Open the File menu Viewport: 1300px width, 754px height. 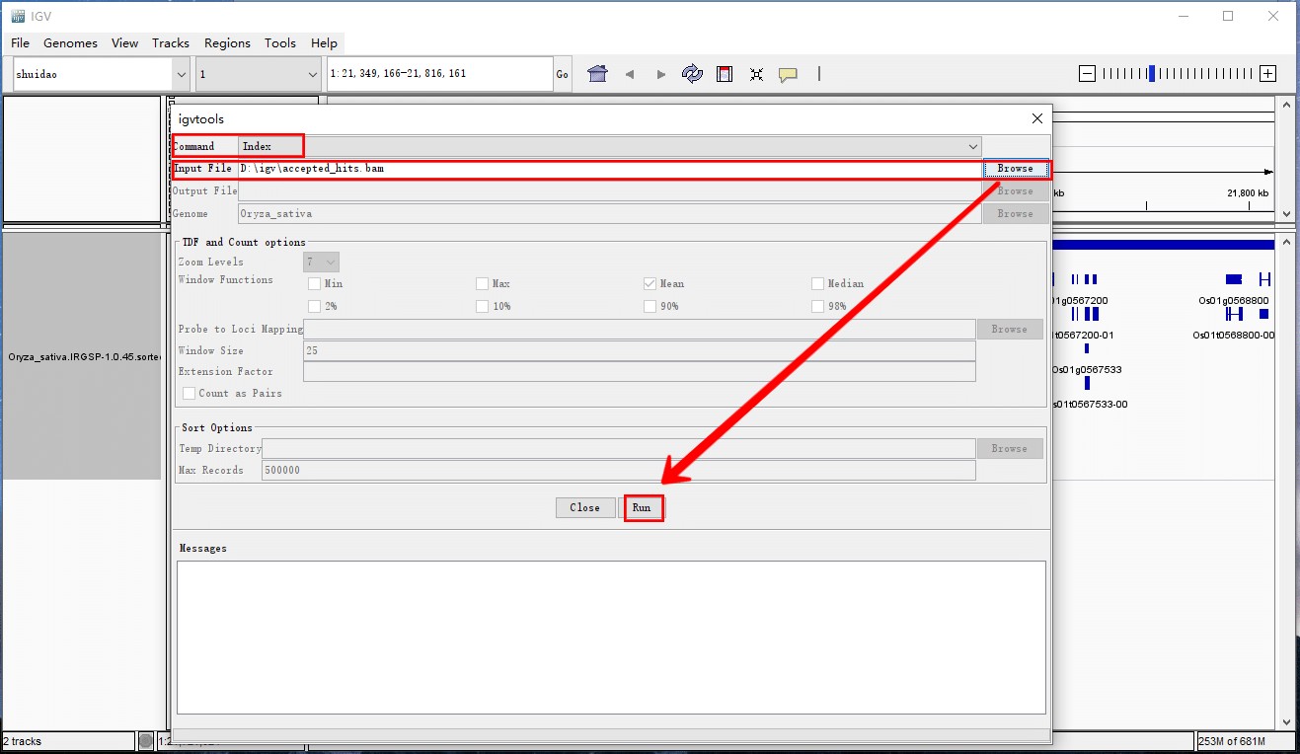(21, 43)
